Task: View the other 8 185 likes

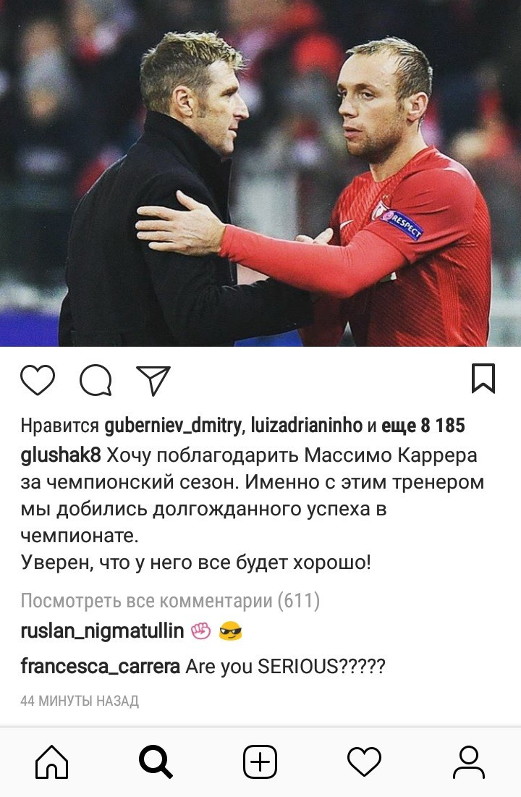Action: (423, 426)
